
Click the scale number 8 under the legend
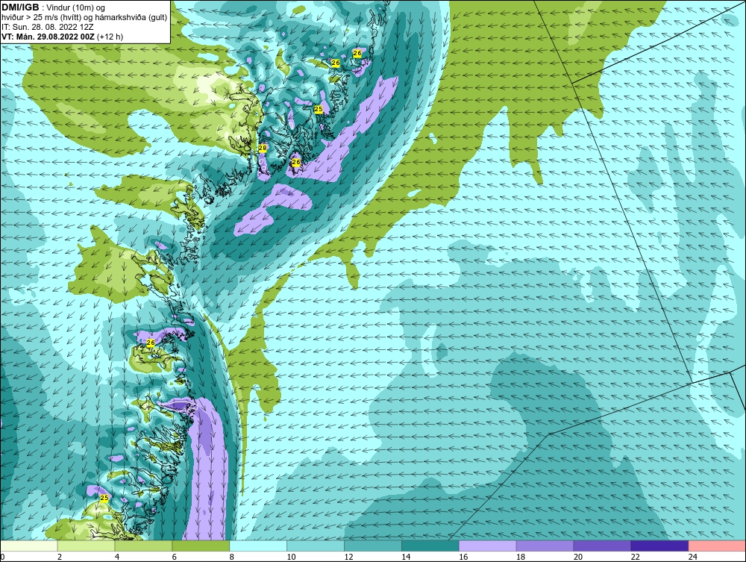click(x=232, y=557)
